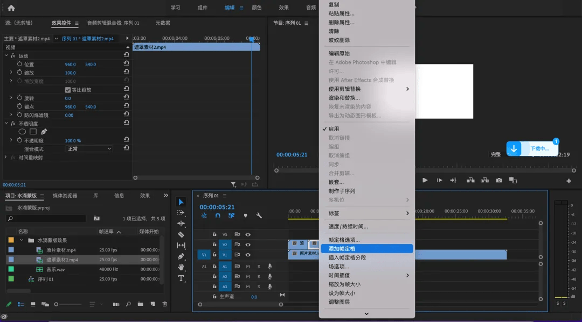Select the Ripple Edit tool
The width and height of the screenshot is (582, 322).
click(x=181, y=224)
